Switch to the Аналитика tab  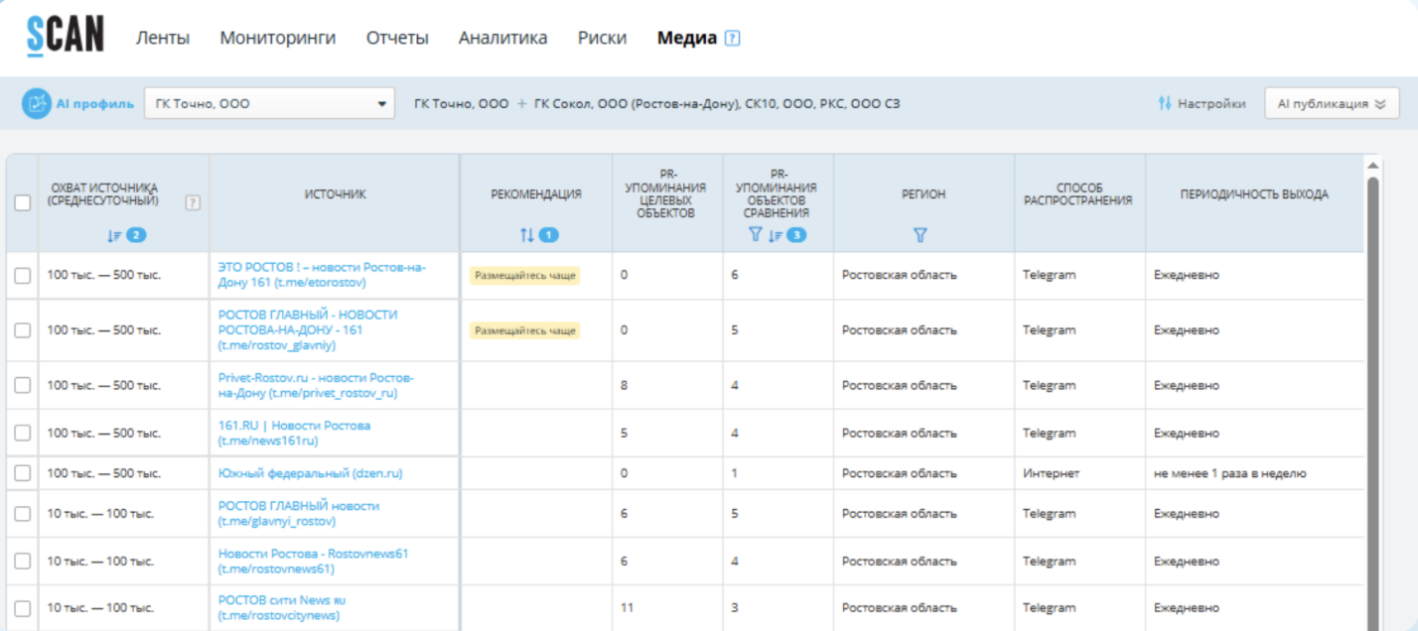[502, 39]
